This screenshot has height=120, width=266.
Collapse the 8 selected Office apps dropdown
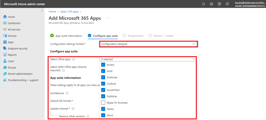[x=148, y=59]
